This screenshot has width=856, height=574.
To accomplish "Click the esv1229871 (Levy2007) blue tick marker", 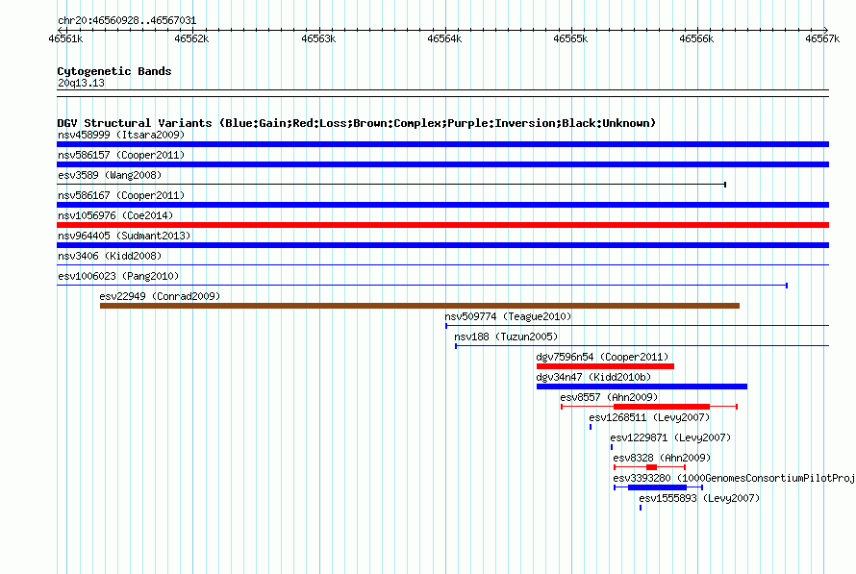I will pos(612,447).
